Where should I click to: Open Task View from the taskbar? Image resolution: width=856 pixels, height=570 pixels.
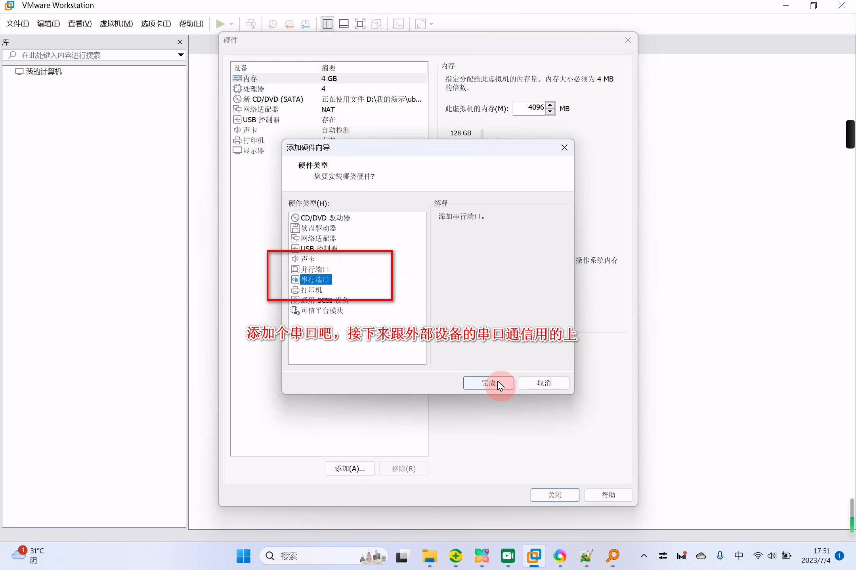pos(402,556)
